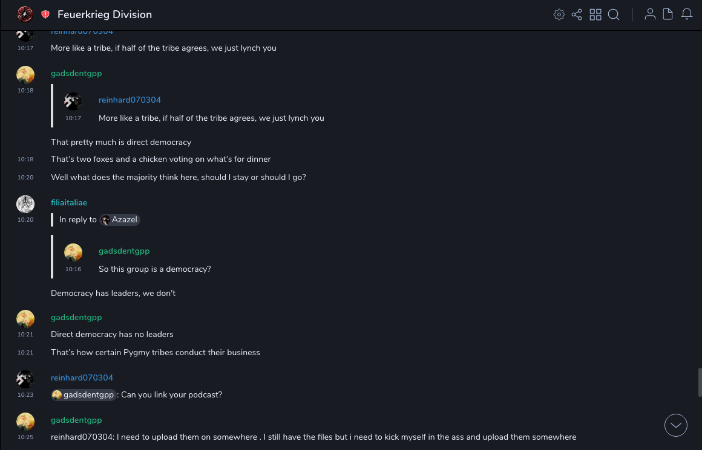Screen dimensions: 702x450
Task: Open the files panel icon
Action: point(668,14)
